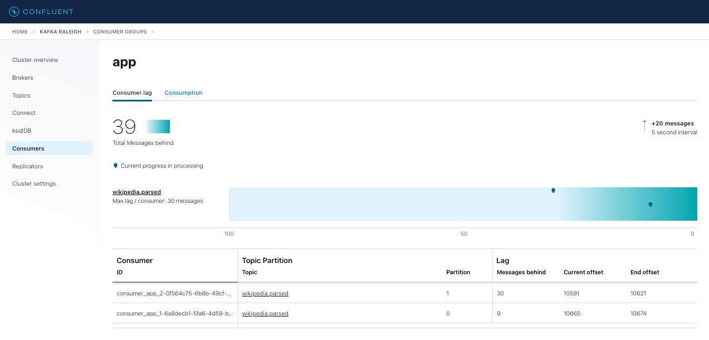Open Replicators in the sidebar
Screen dimensions: 709x340
pos(27,166)
